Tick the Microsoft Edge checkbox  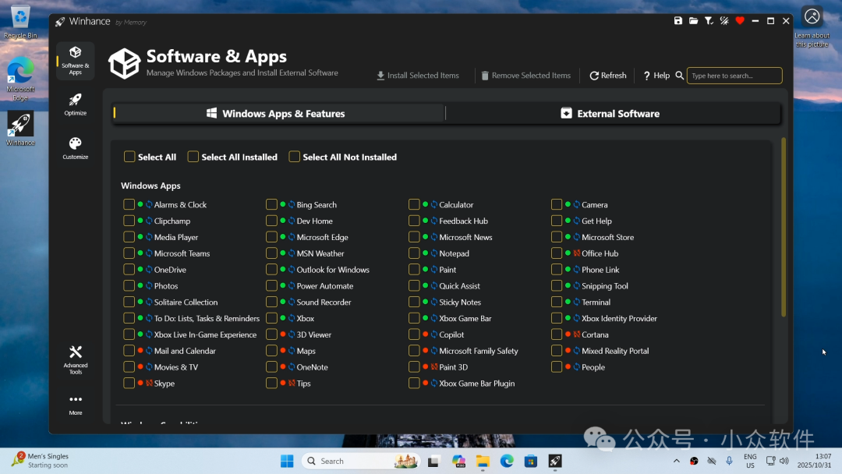click(271, 237)
